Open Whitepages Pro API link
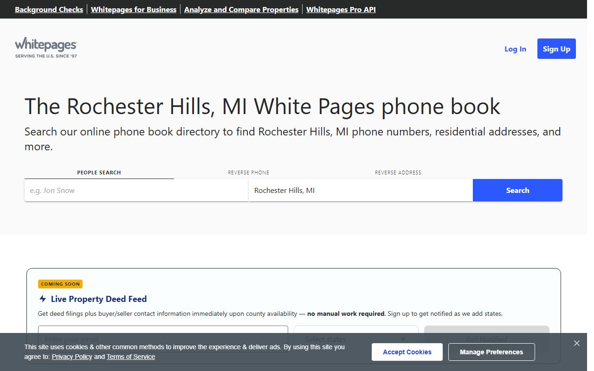594x371 pixels. pyautogui.click(x=341, y=9)
